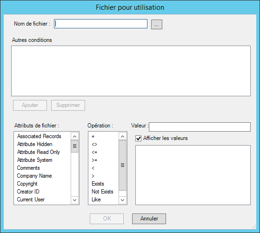Pick the Not Exists operation
260x233 pixels.
[x=102, y=192]
